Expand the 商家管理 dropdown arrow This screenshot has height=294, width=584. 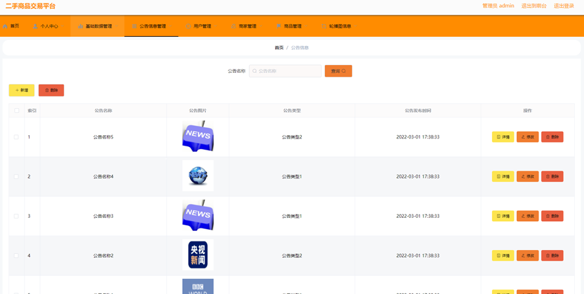(260, 26)
